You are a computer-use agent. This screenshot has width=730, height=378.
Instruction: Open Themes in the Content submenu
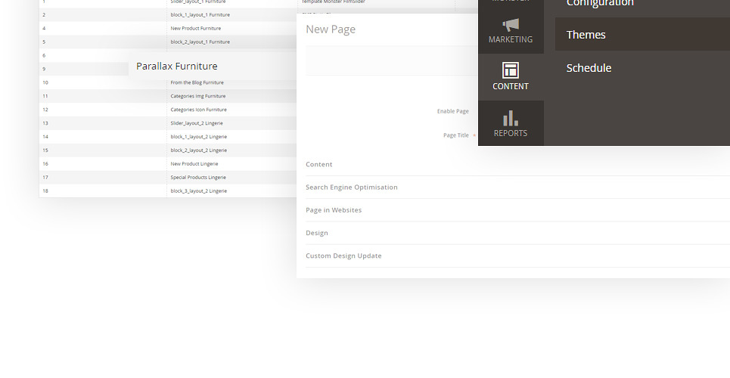coord(586,35)
